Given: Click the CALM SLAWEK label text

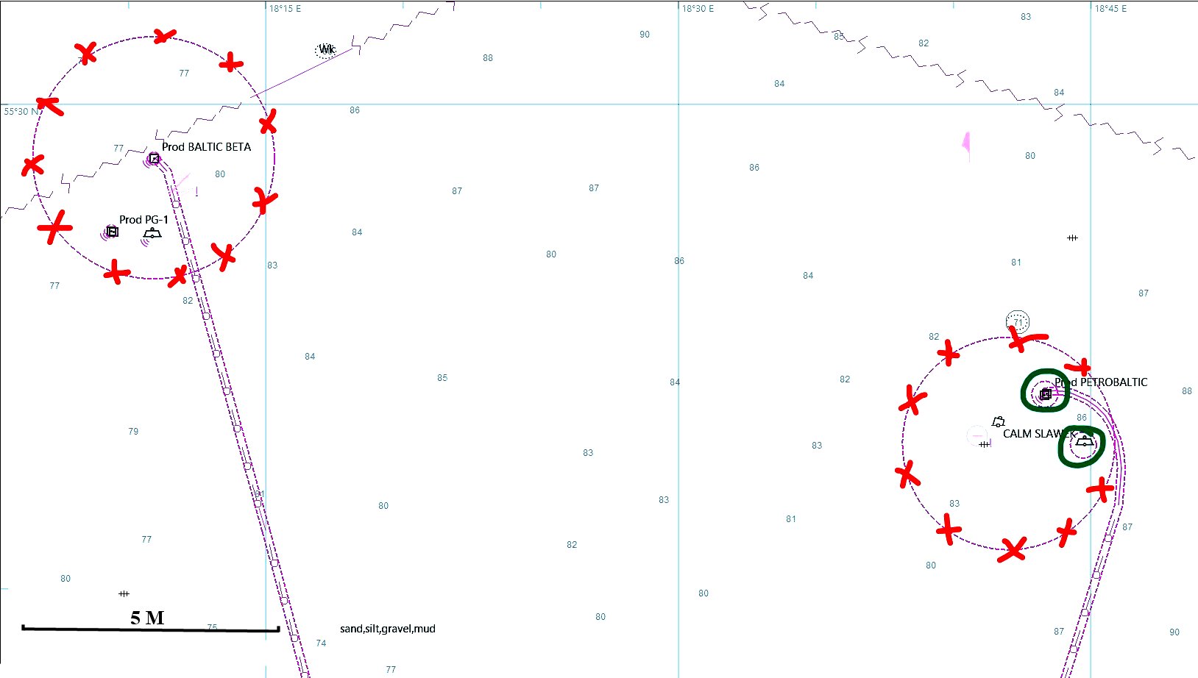Looking at the screenshot, I should (x=1038, y=434).
